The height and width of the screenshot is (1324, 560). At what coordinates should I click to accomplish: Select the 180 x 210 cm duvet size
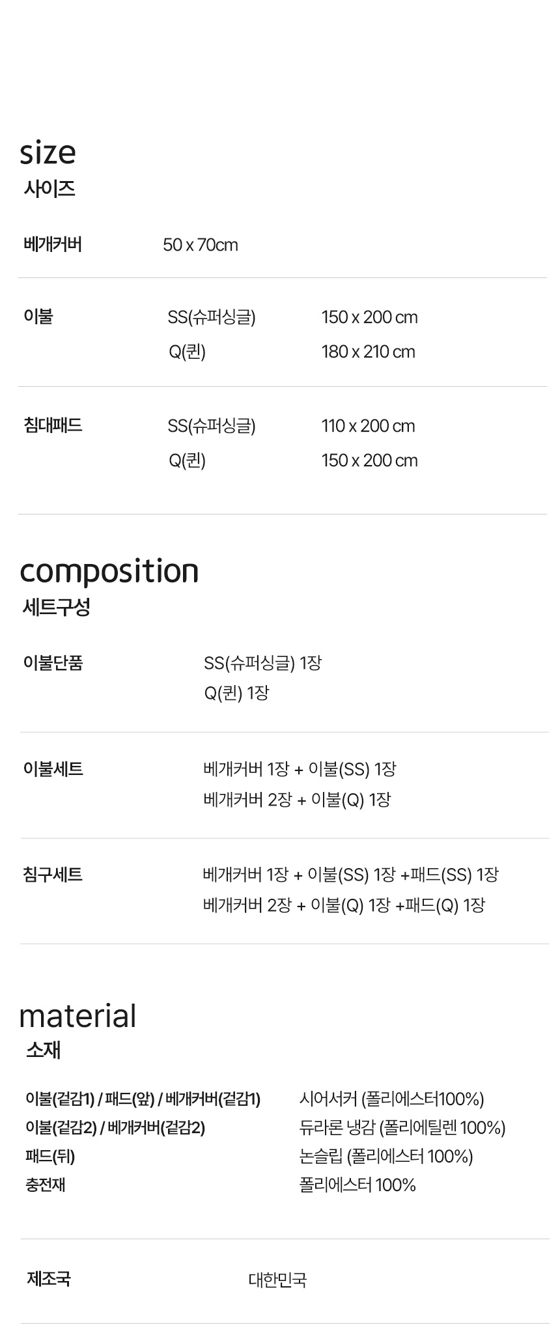[x=368, y=352]
